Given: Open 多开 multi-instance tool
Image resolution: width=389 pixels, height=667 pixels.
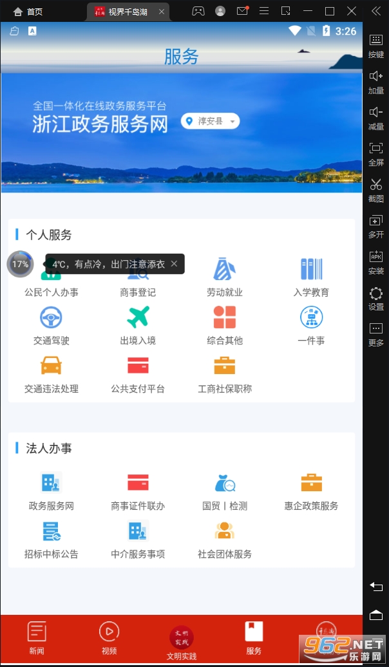Looking at the screenshot, I should [376, 220].
